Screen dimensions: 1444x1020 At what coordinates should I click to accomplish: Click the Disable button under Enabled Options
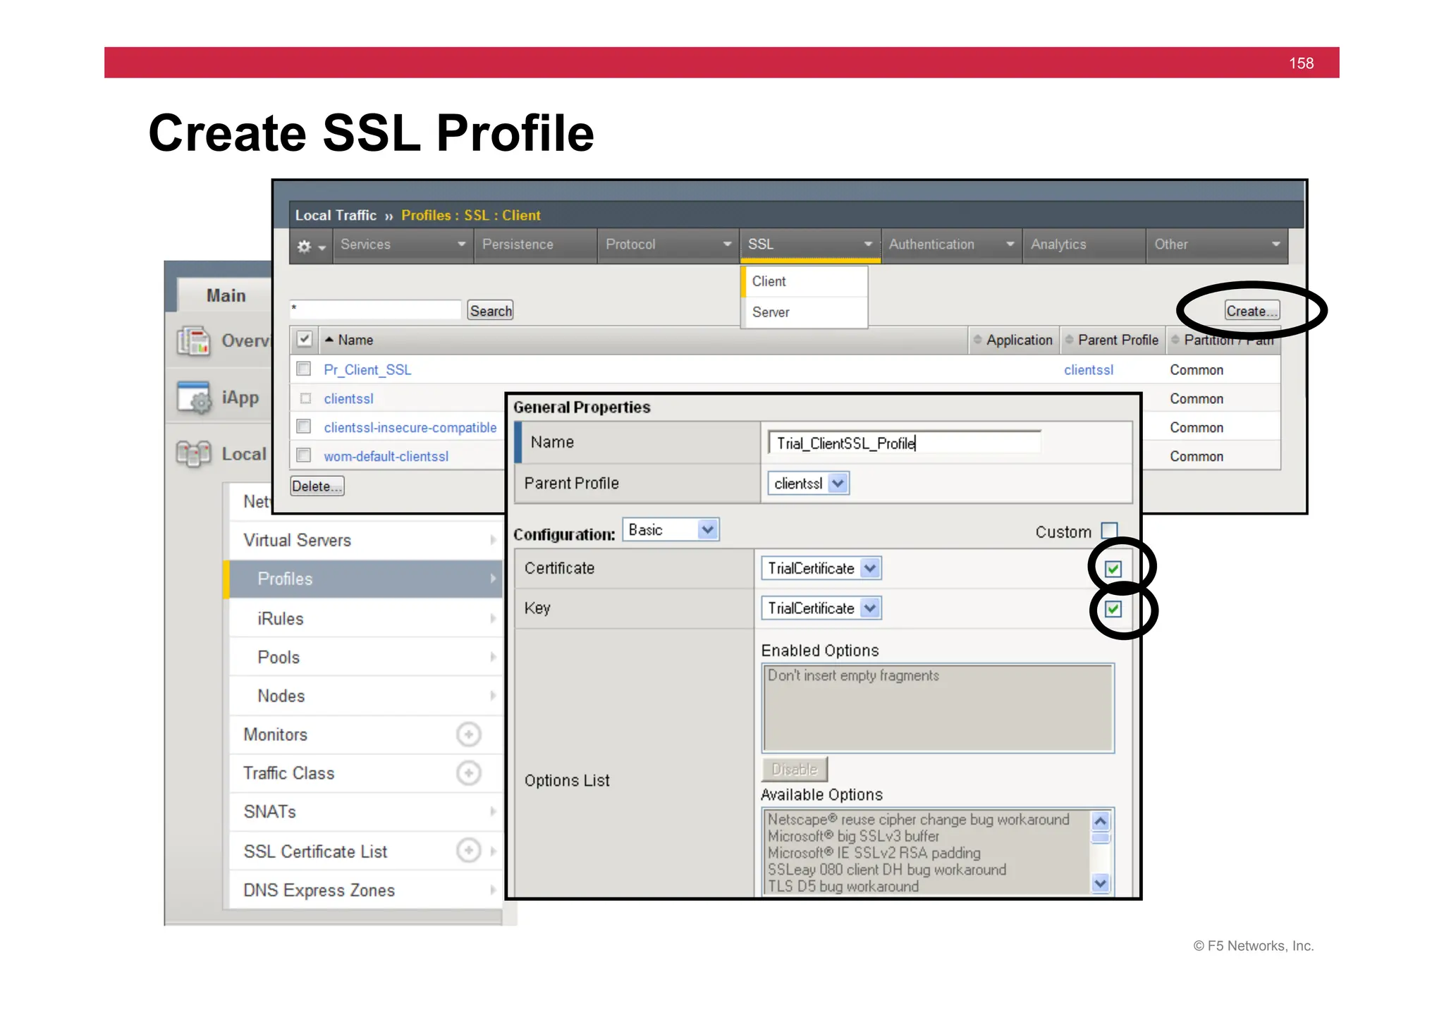click(x=795, y=769)
